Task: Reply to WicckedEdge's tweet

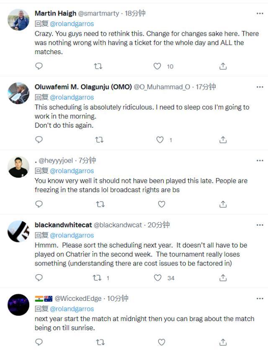Action: tap(39, 342)
